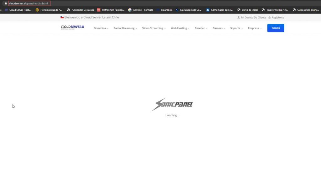The height and width of the screenshot is (175, 321).
Task: Click Bienvenido a Cloud Server Latam Chile text
Action: point(92,17)
